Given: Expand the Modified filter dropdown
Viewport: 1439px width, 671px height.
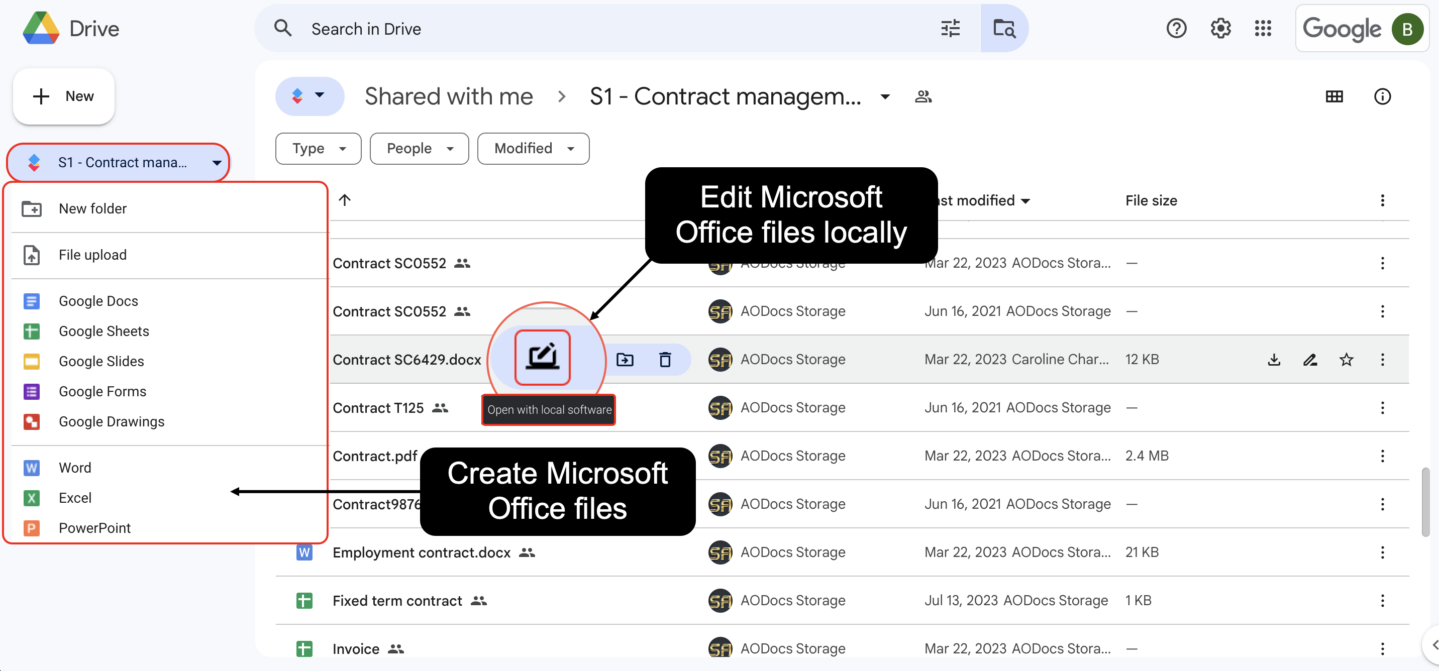Looking at the screenshot, I should click(533, 149).
